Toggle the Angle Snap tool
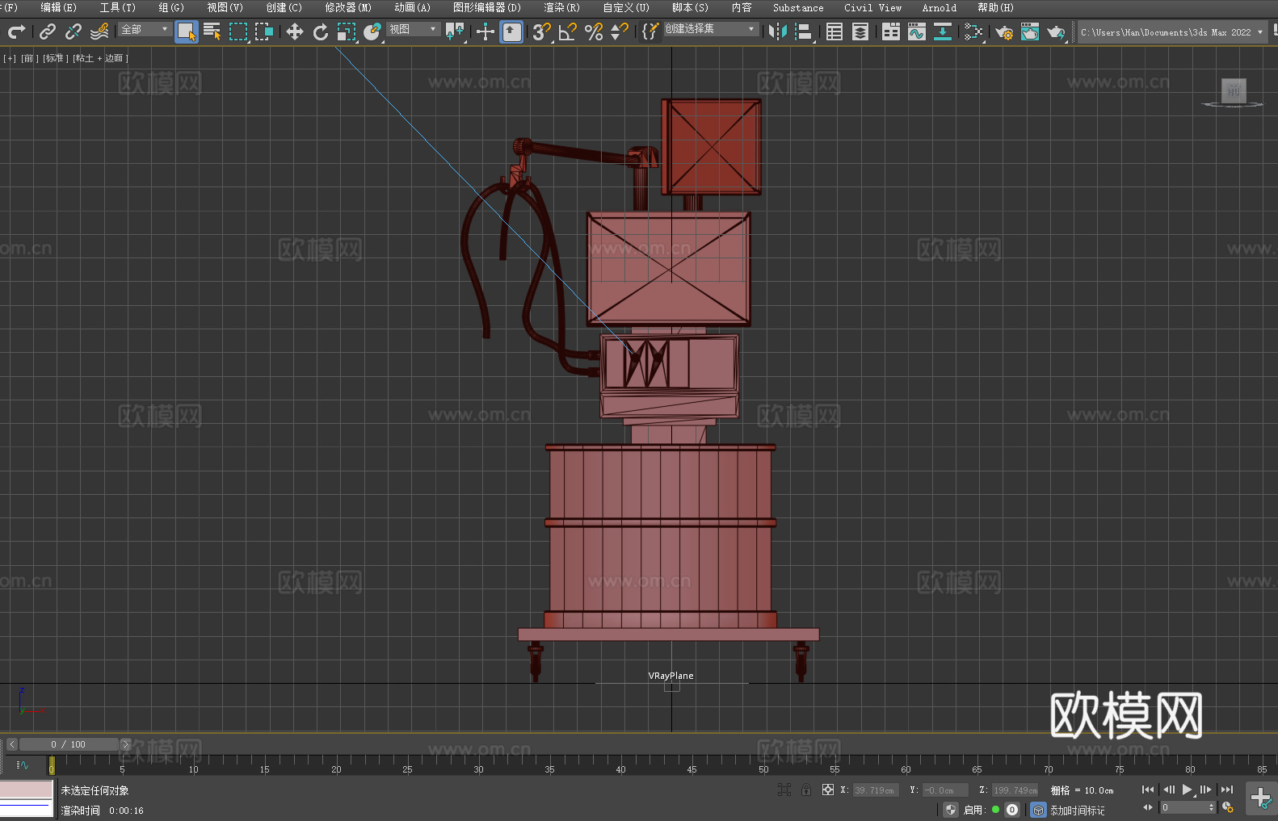Screen dimensions: 1278x821 (568, 31)
